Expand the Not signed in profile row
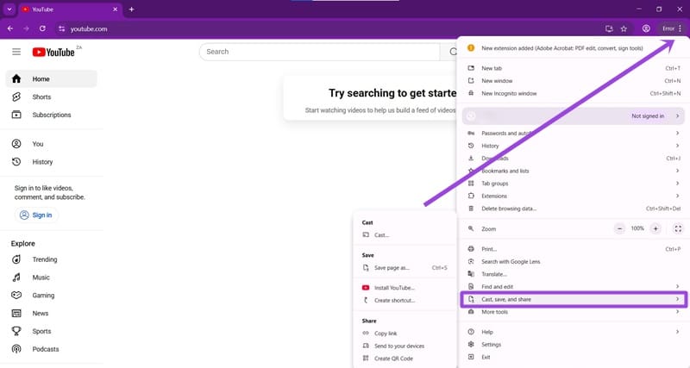Viewport: 690px width, 368px height. pos(574,116)
